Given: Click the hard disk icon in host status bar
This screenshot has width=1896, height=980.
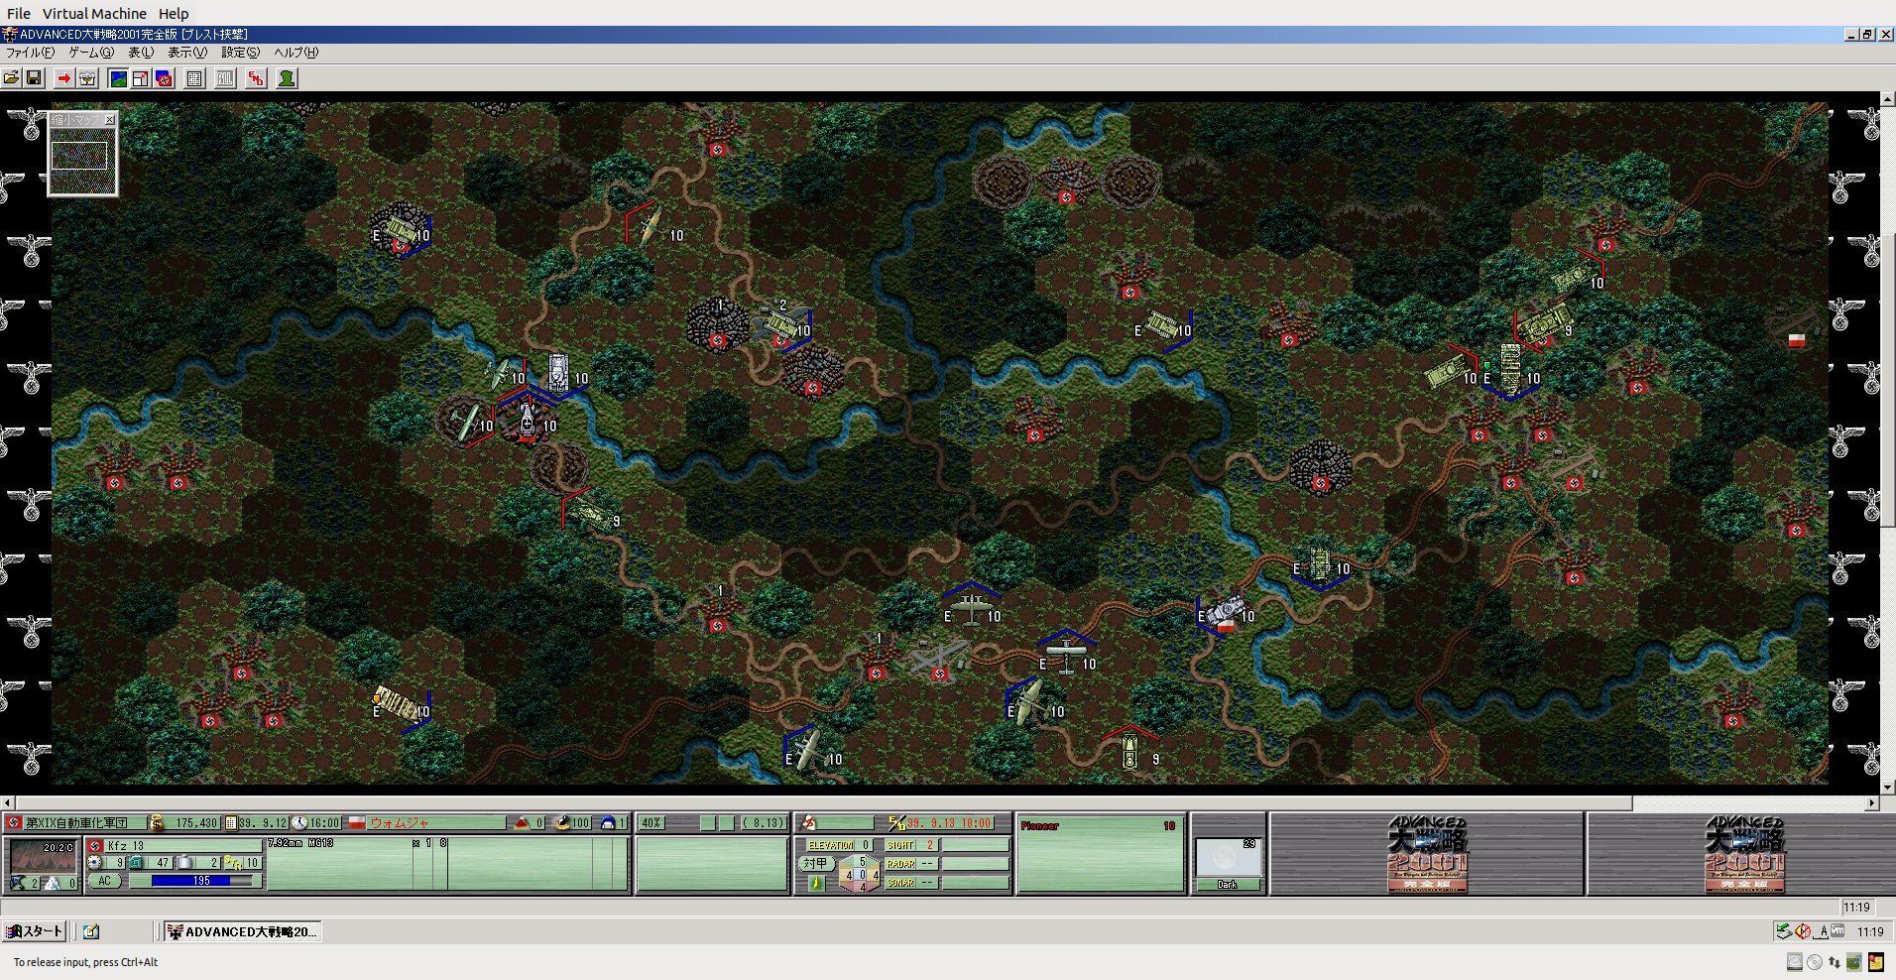Looking at the screenshot, I should pos(1795,962).
